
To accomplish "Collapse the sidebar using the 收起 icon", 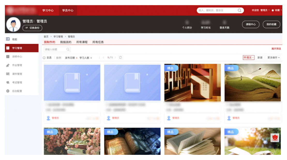I will coord(8,39).
